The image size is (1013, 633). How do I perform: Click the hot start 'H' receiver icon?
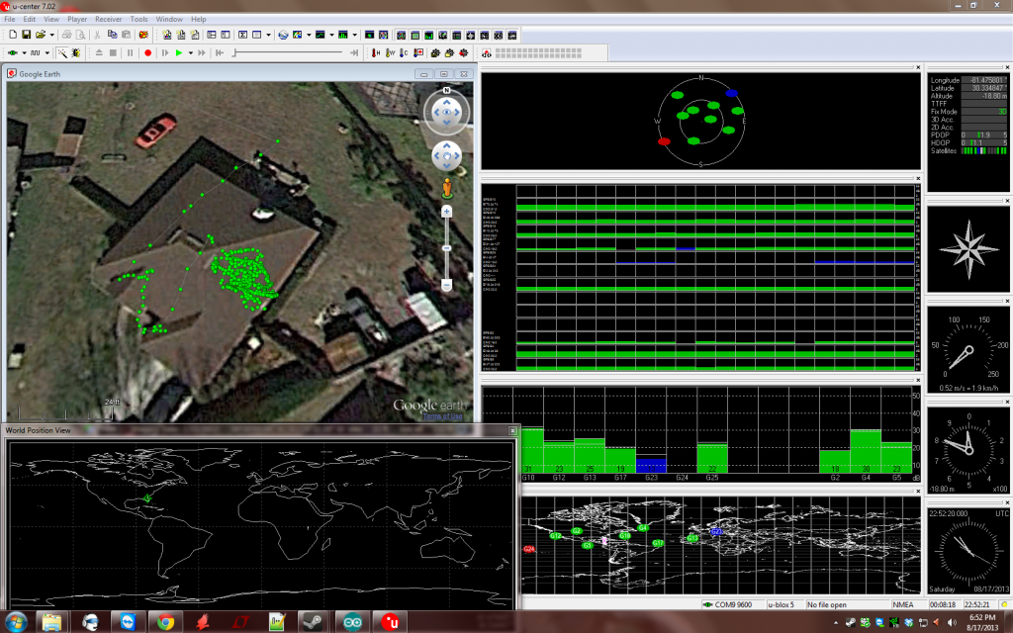[375, 52]
